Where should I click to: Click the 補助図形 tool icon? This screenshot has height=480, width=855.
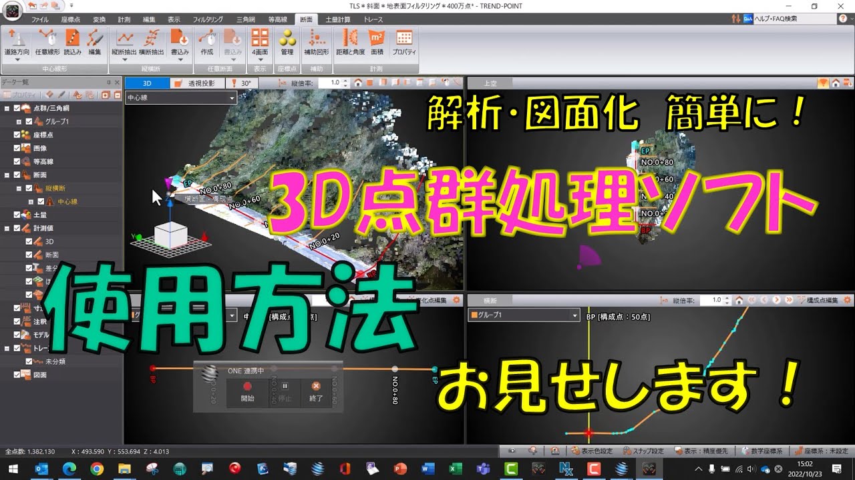tap(317, 42)
